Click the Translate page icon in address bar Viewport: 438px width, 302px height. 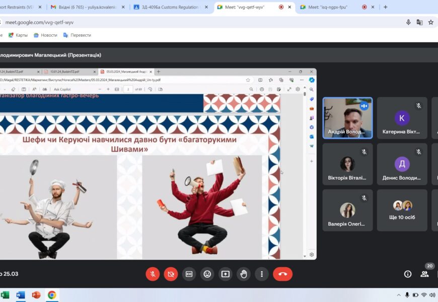pos(419,22)
